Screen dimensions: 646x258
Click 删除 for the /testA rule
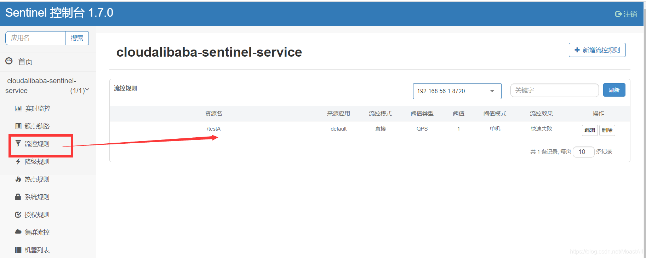click(607, 130)
